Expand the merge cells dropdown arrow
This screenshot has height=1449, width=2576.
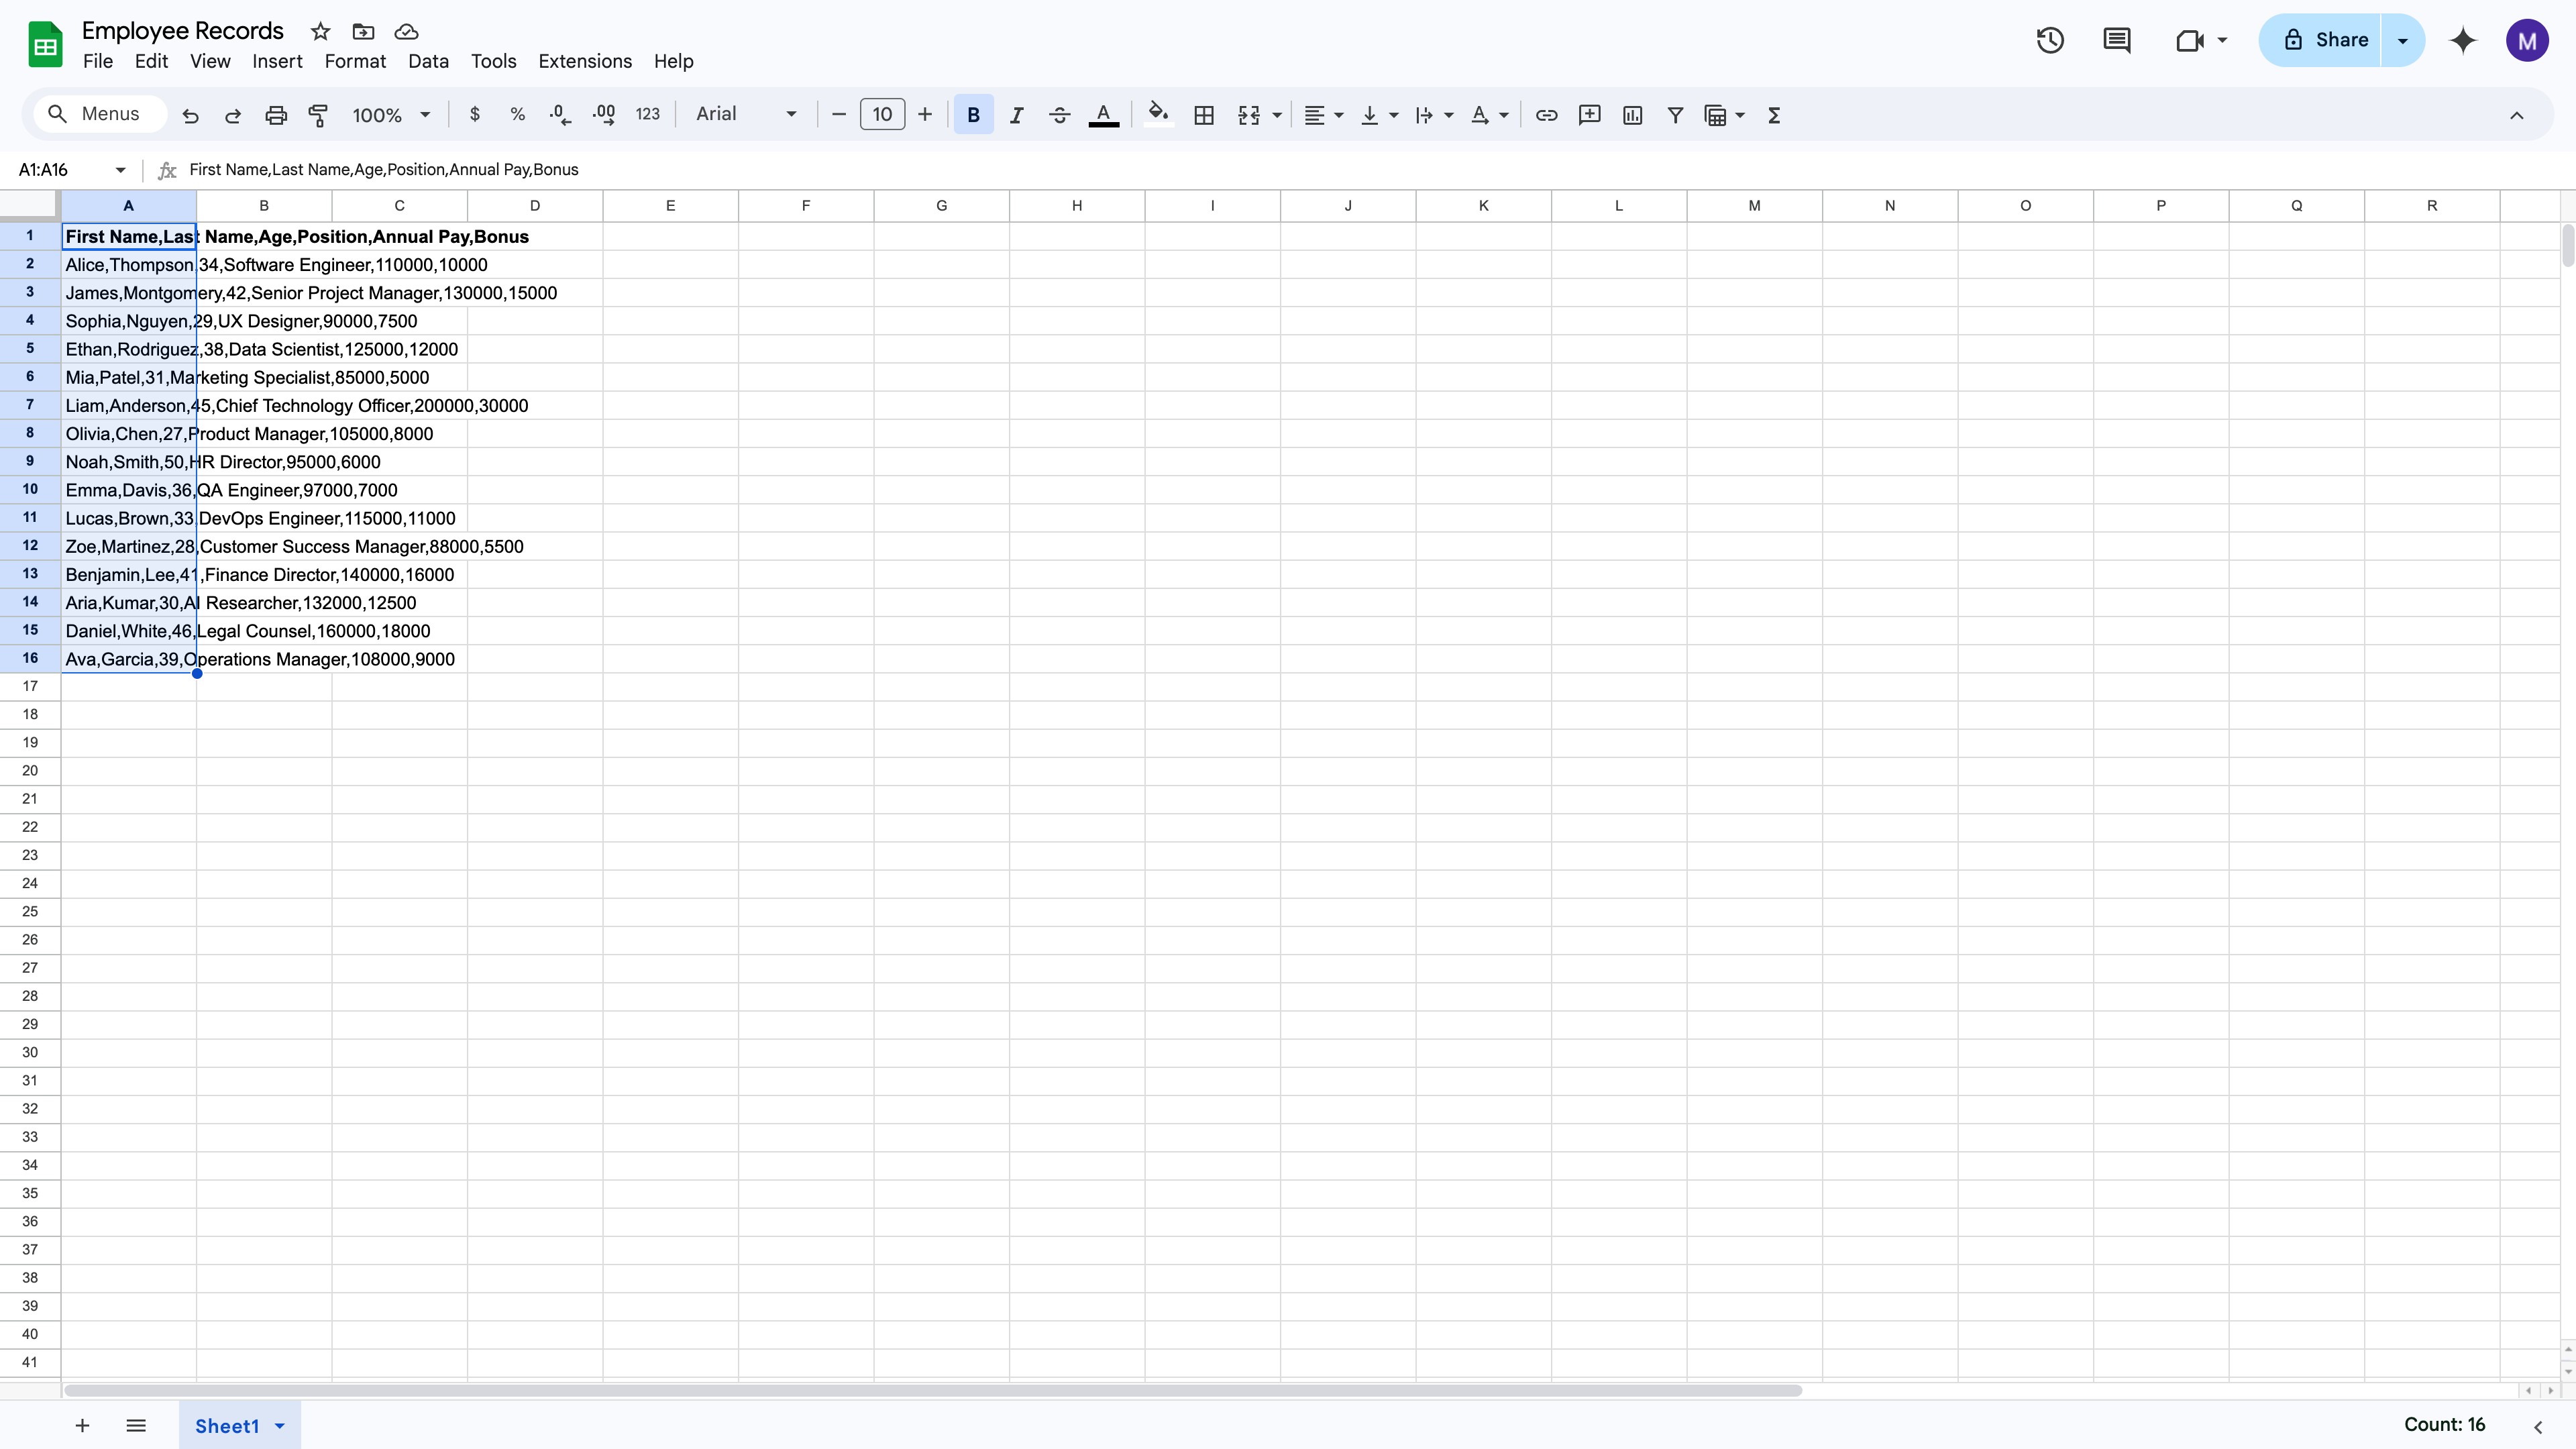pos(1277,115)
